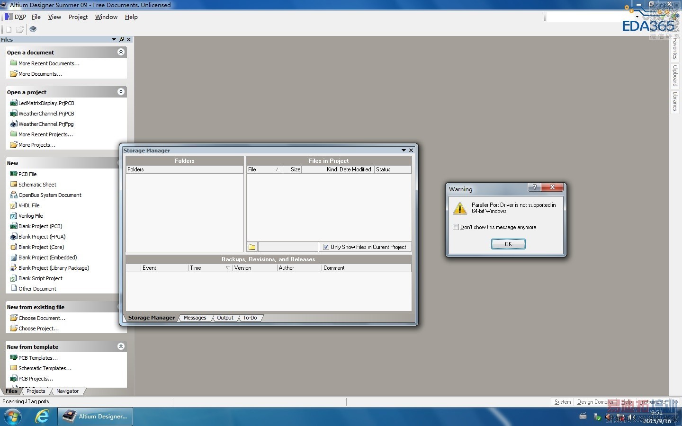682x426 pixels.
Task: Click the PCB File icon under New
Action: click(14, 174)
